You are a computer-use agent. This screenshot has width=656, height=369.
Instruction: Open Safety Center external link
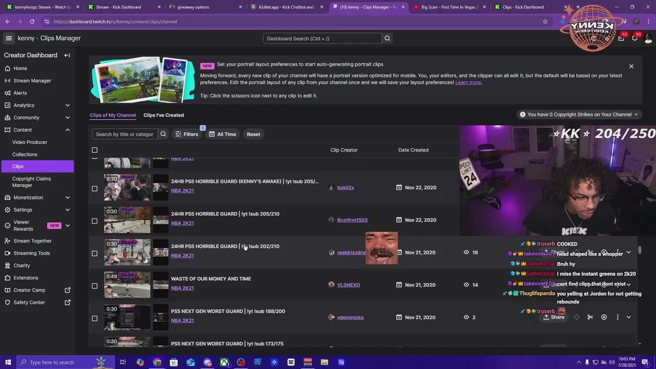[37, 302]
